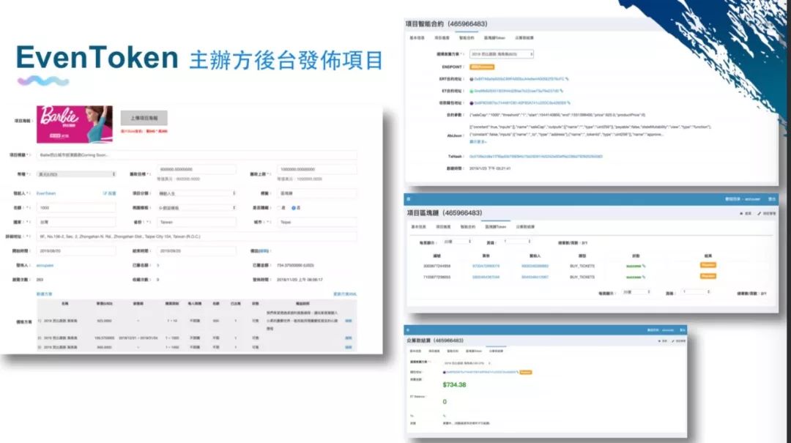Viewport: 791px width, 443px height.
Task: Open the TxHash link in smart contract panel
Action: click(536, 157)
